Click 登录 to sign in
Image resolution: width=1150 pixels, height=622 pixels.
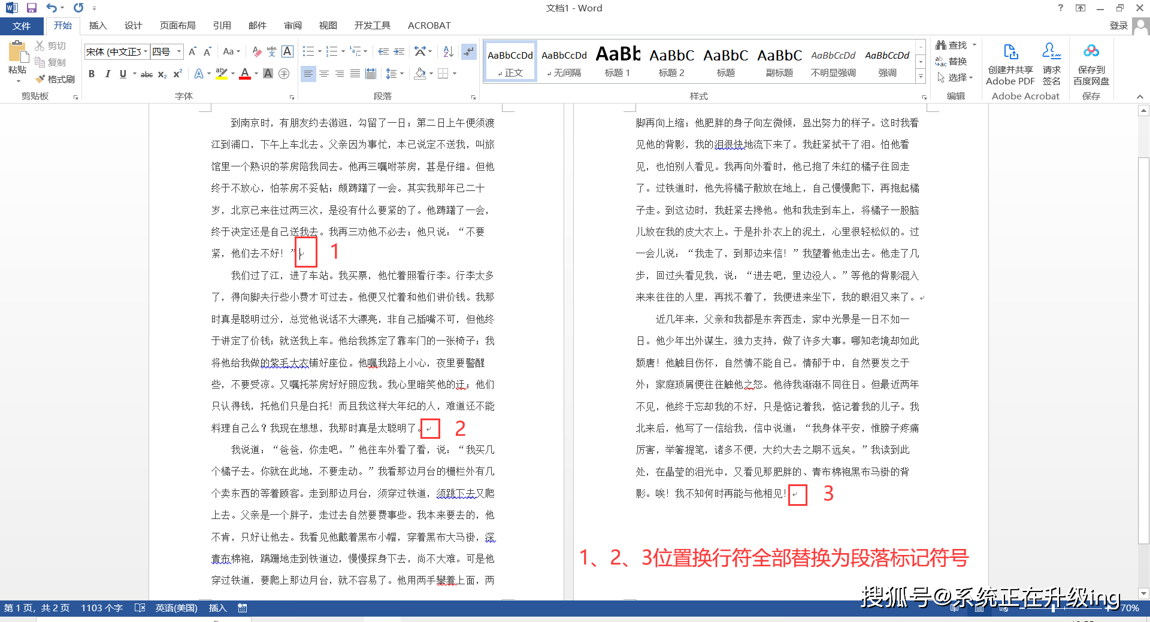pyautogui.click(x=1119, y=26)
